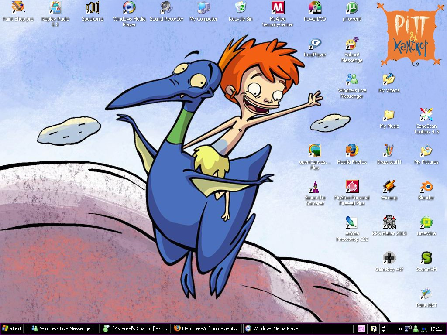Click the EN language bar indicator

point(361,329)
